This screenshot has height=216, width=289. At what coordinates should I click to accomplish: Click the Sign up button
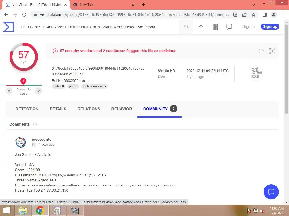coord(270,27)
